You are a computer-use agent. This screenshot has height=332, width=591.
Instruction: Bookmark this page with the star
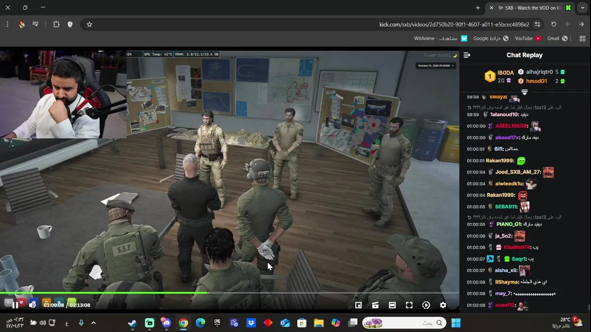pos(90,24)
